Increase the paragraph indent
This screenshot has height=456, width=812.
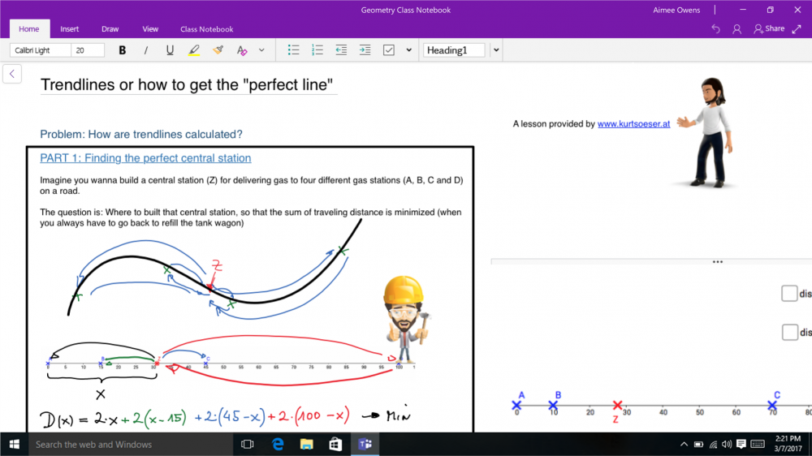365,50
